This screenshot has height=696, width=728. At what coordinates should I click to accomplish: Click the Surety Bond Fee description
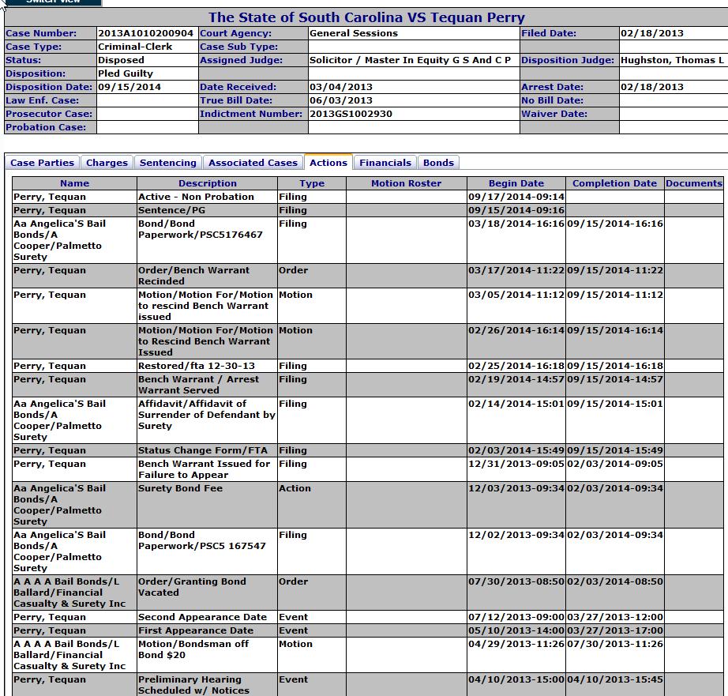(180, 488)
